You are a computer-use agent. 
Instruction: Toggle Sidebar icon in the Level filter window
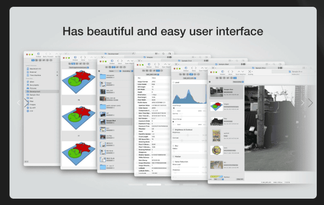tap(186, 68)
